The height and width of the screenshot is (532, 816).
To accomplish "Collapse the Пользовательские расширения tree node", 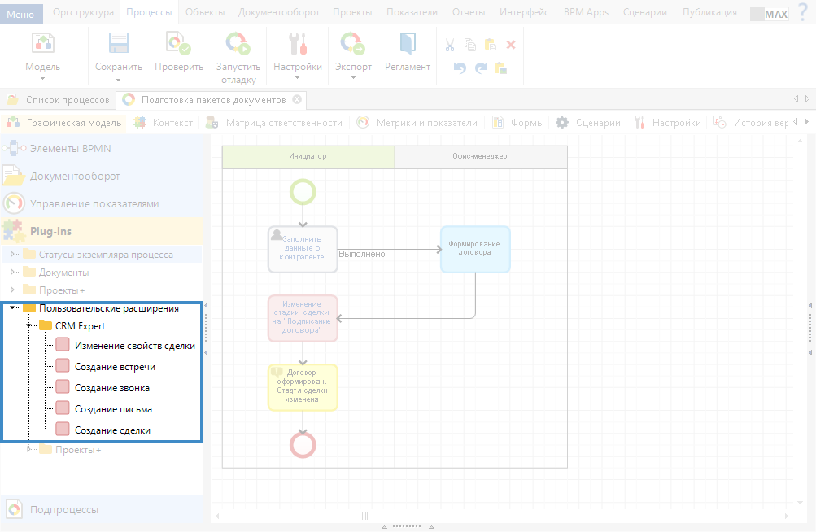I will point(13,308).
